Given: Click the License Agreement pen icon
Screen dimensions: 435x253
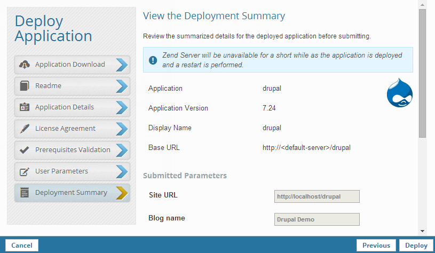Looking at the screenshot, I should click(24, 129).
